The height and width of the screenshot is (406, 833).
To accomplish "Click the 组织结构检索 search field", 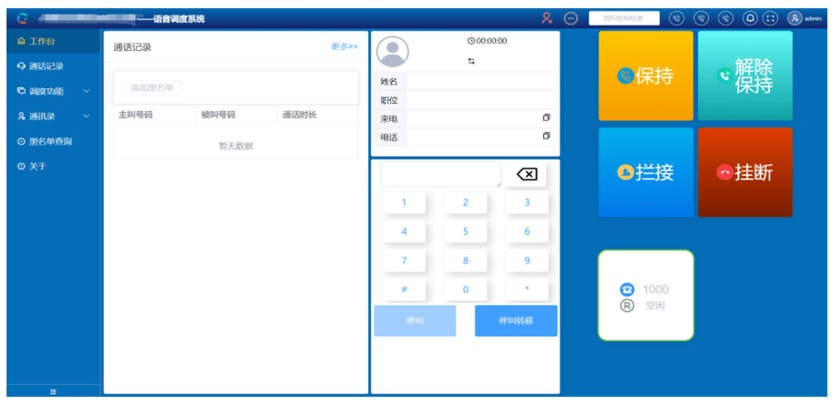I will pyautogui.click(x=623, y=19).
